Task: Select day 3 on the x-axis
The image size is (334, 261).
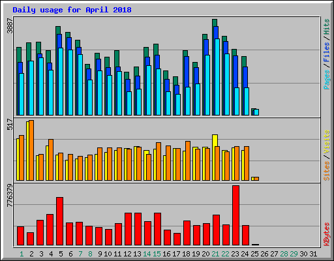Action: [41, 254]
